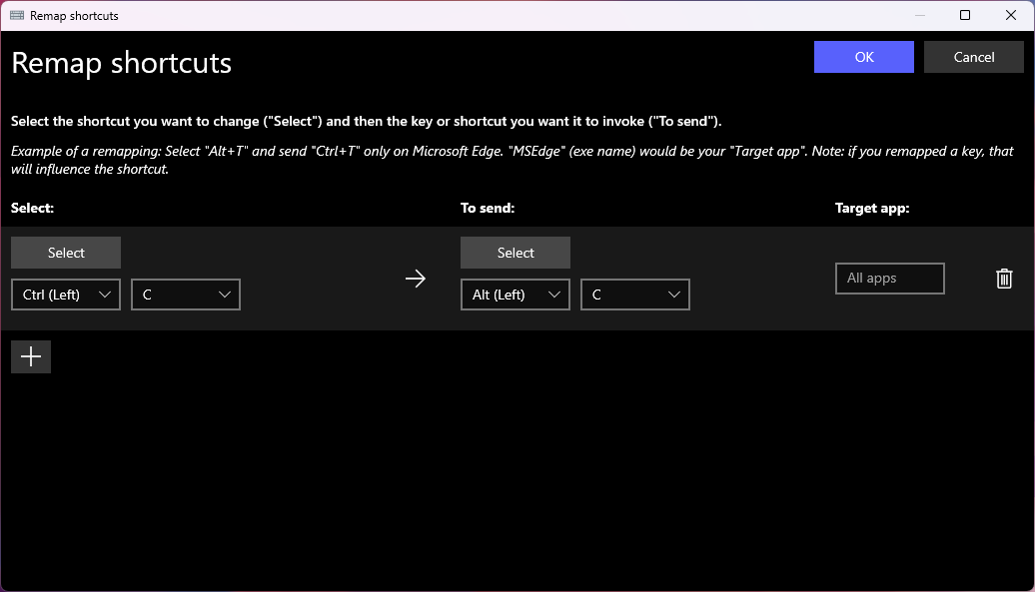Maximize the Remap shortcuts window
The height and width of the screenshot is (592, 1035).
pos(964,15)
